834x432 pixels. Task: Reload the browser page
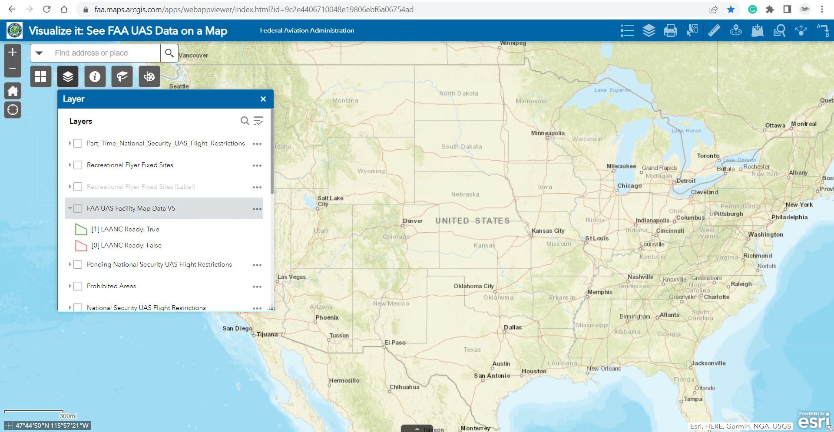pyautogui.click(x=47, y=10)
